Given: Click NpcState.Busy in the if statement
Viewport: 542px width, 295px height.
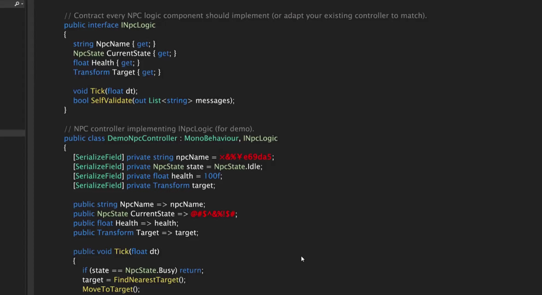Looking at the screenshot, I should 151,270.
